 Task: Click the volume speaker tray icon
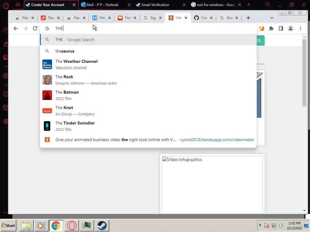[281, 225]
